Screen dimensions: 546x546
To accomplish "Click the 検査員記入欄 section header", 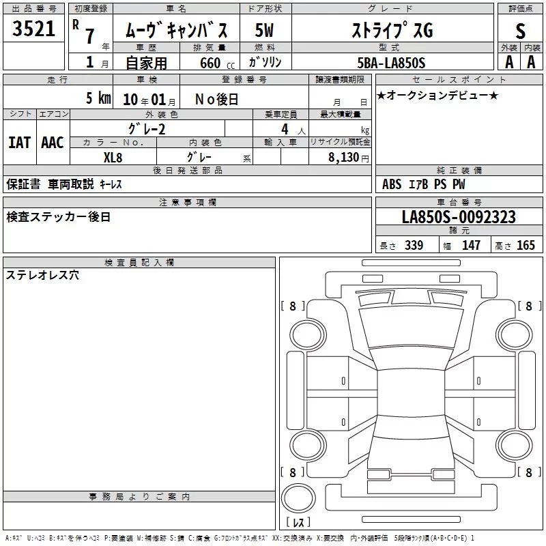I will [139, 263].
